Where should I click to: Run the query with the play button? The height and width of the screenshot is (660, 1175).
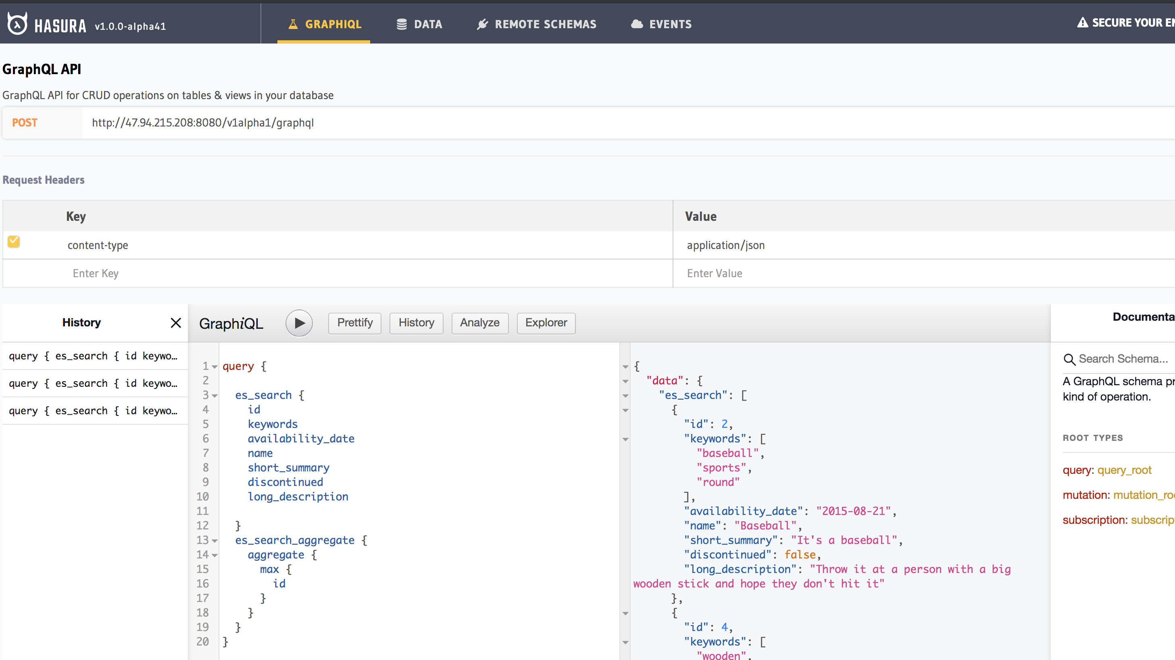(x=299, y=323)
